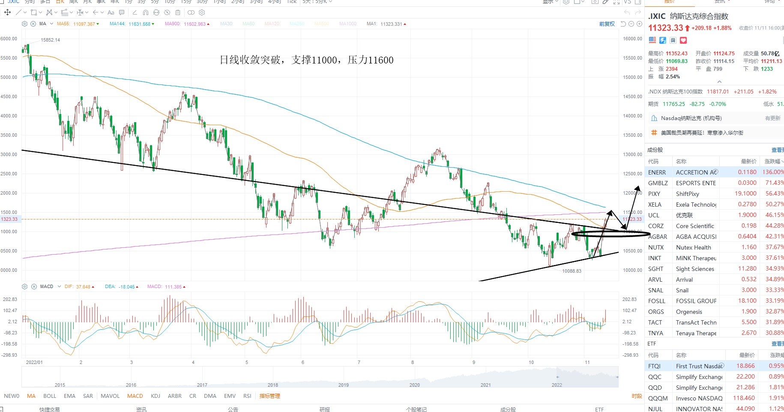
Task: Expand the rectangle shape tool options
Action: click(x=41, y=12)
